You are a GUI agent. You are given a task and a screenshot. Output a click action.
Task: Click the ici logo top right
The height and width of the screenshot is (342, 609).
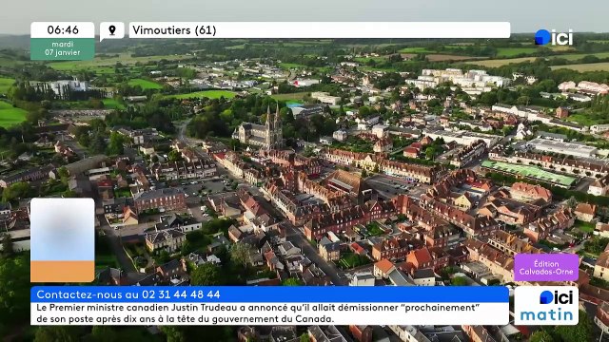pyautogui.click(x=554, y=37)
